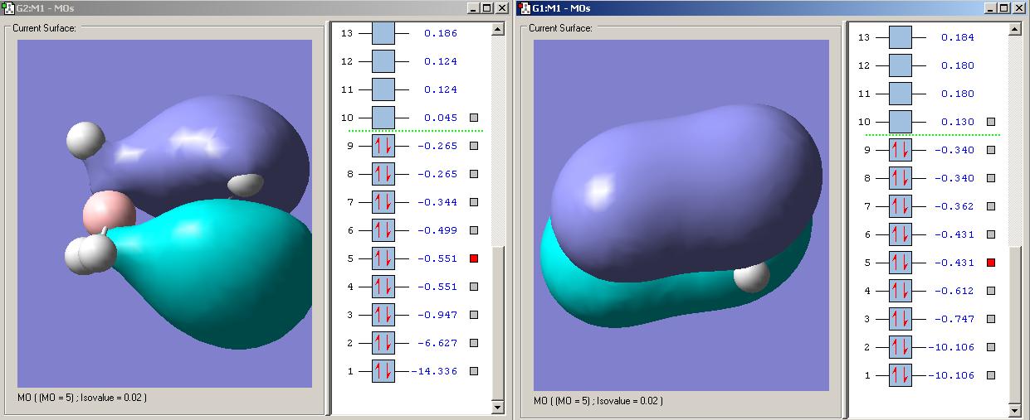This screenshot has height=420, width=1030.
Task: Toggle surface marker for -0.344 orbital in G2:M1
Action: tap(474, 202)
